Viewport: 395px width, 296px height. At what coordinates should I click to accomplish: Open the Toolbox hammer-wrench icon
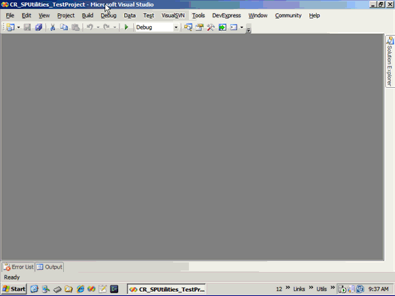(211, 27)
